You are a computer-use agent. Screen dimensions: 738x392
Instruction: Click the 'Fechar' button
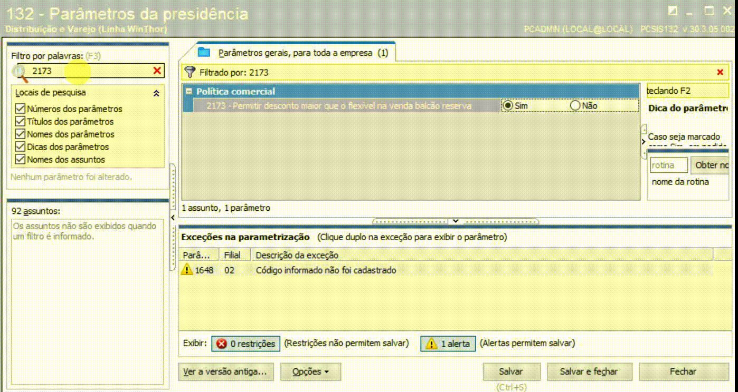click(x=683, y=371)
